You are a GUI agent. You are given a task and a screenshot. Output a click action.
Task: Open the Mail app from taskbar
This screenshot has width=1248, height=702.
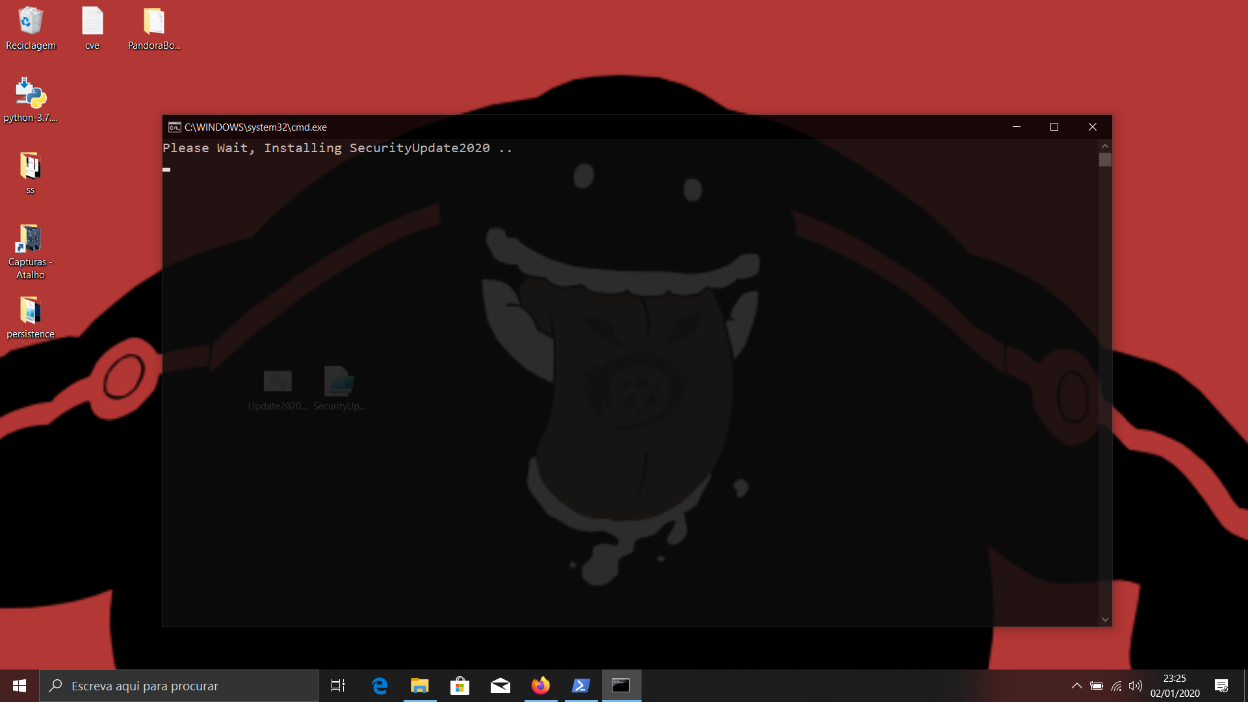pos(500,686)
